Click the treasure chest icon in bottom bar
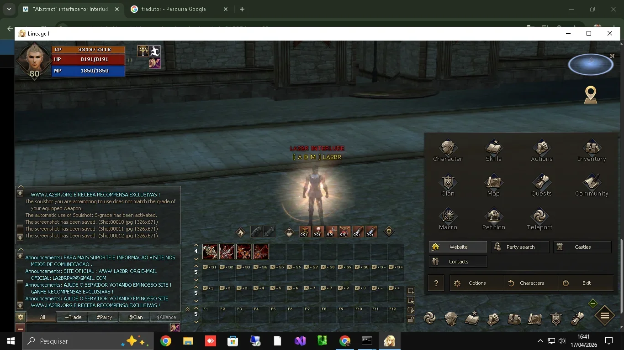 [x=514, y=319]
